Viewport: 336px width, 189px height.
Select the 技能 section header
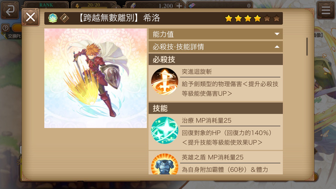[216, 108]
